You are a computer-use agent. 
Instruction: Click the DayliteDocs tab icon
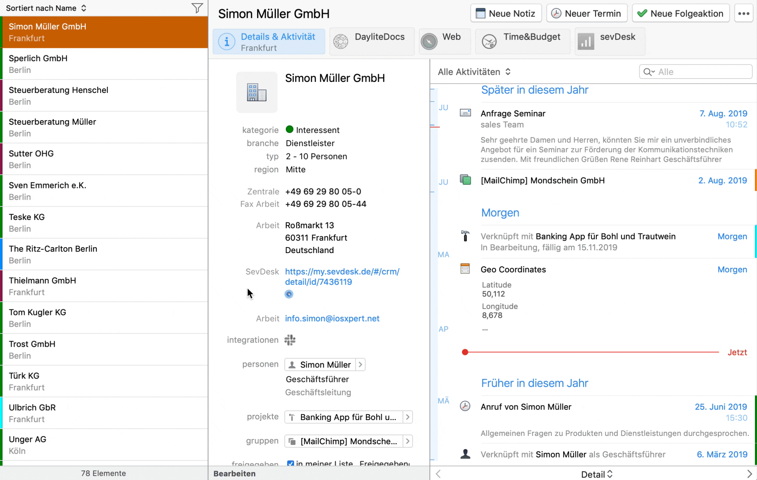[341, 42]
